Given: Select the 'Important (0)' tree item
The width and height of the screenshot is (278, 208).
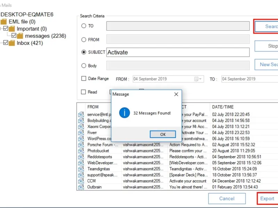Looking at the screenshot, I should click(x=32, y=29).
